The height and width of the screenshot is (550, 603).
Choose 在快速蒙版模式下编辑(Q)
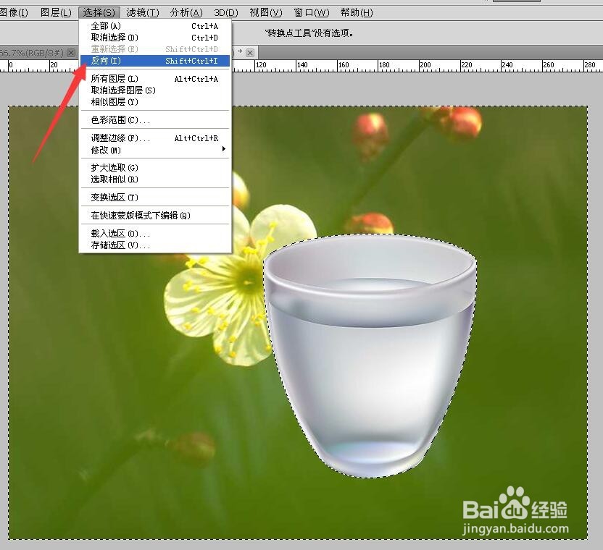(155, 215)
